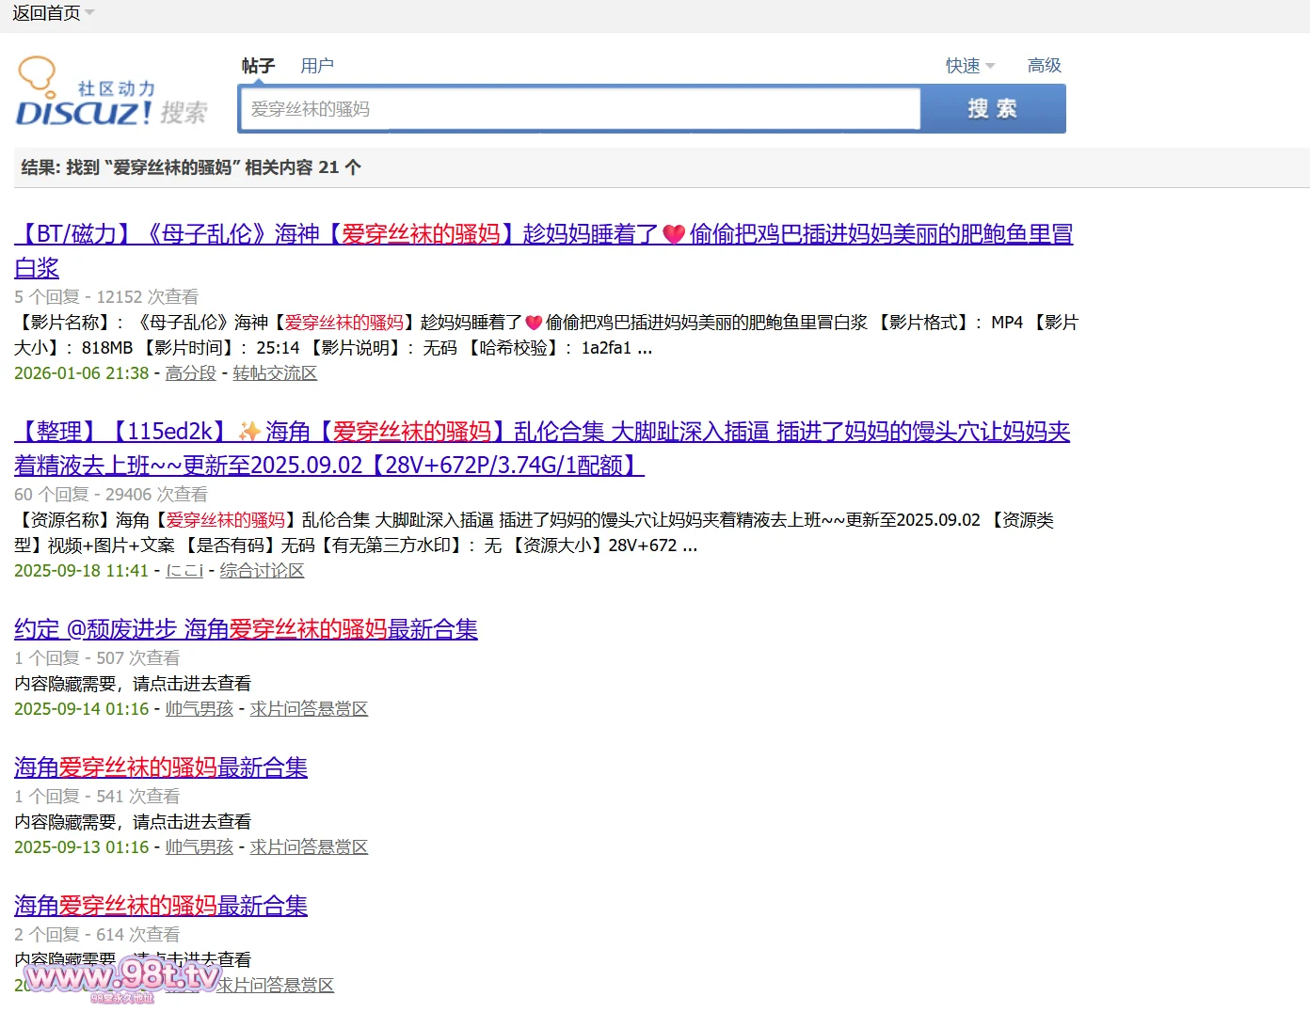Click the sparkle emoji in second result title
1310x1012 pixels.
click(x=249, y=432)
